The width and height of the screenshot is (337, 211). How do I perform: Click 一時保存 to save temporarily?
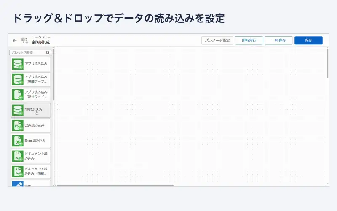(279, 41)
